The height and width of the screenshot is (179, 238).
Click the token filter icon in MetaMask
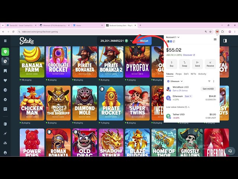click(x=209, y=81)
